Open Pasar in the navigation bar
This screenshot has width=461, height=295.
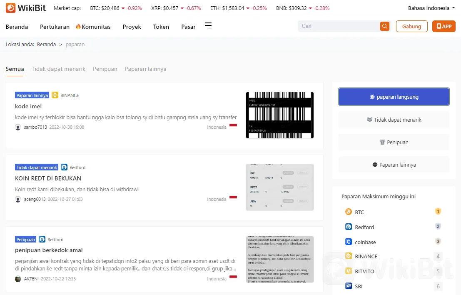tap(188, 27)
